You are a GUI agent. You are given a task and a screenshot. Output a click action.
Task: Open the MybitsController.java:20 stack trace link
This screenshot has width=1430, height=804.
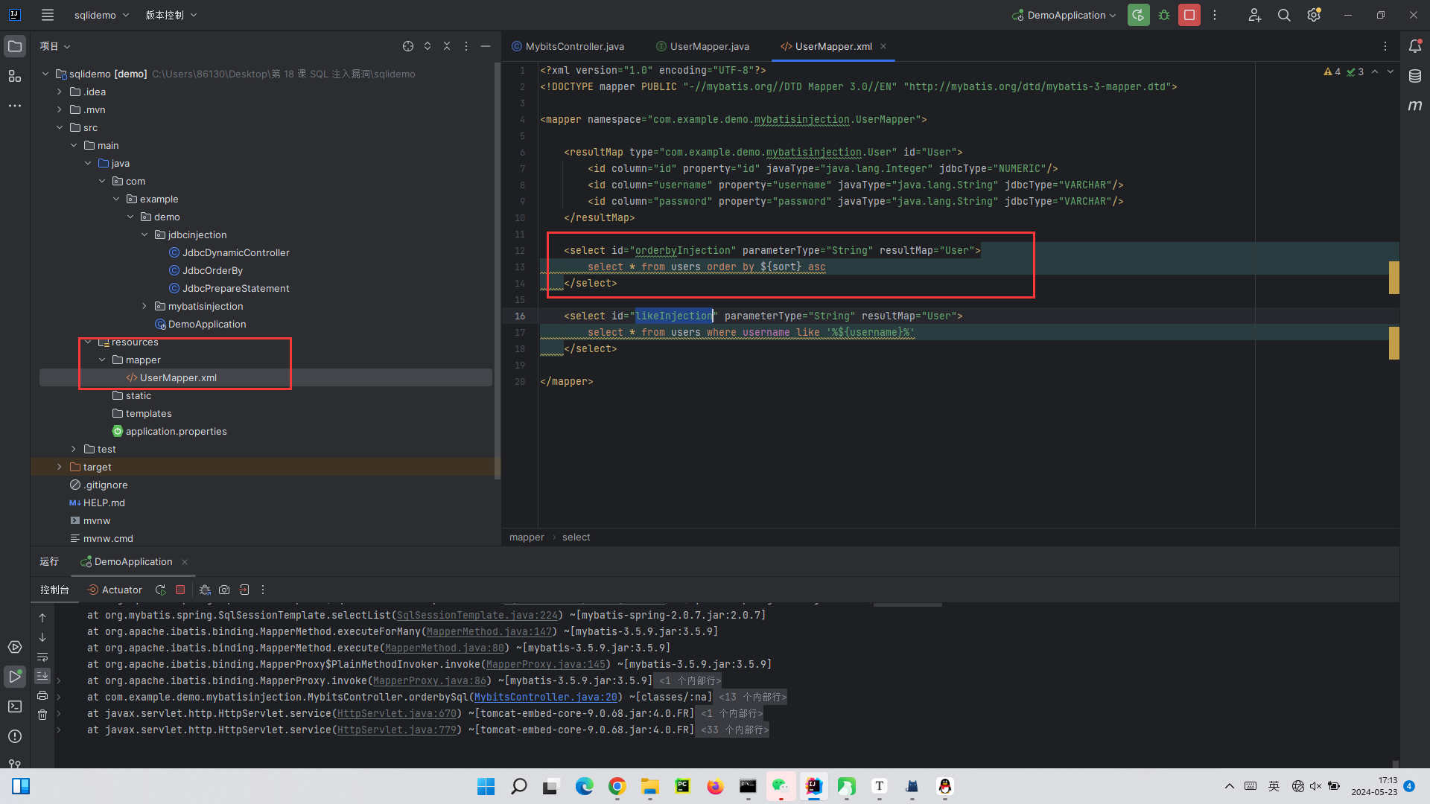tap(545, 697)
